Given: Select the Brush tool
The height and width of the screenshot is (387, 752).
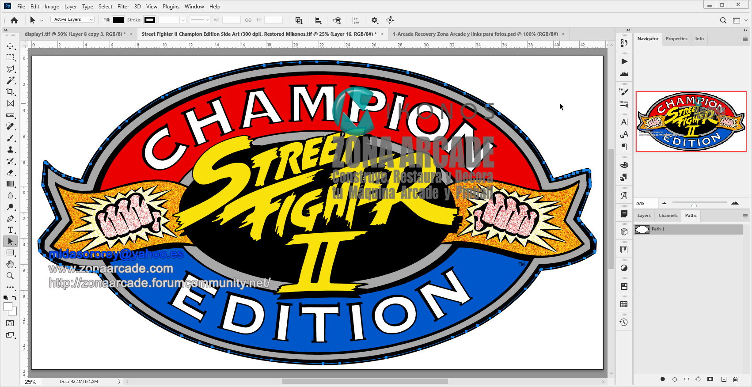Looking at the screenshot, I should click(x=10, y=138).
